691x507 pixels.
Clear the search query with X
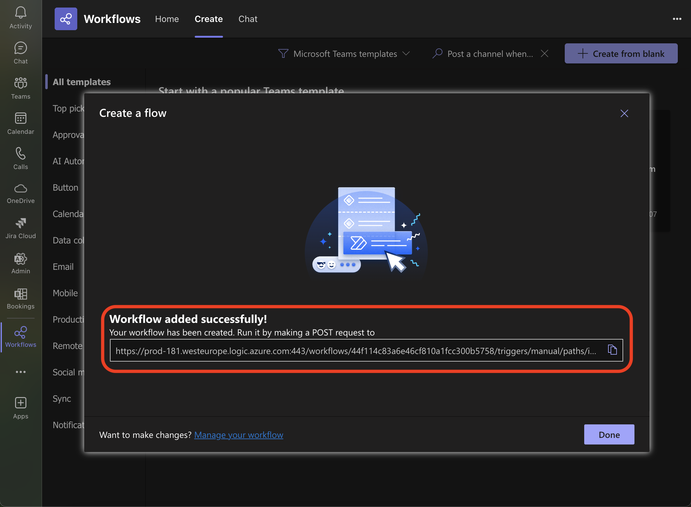click(545, 54)
